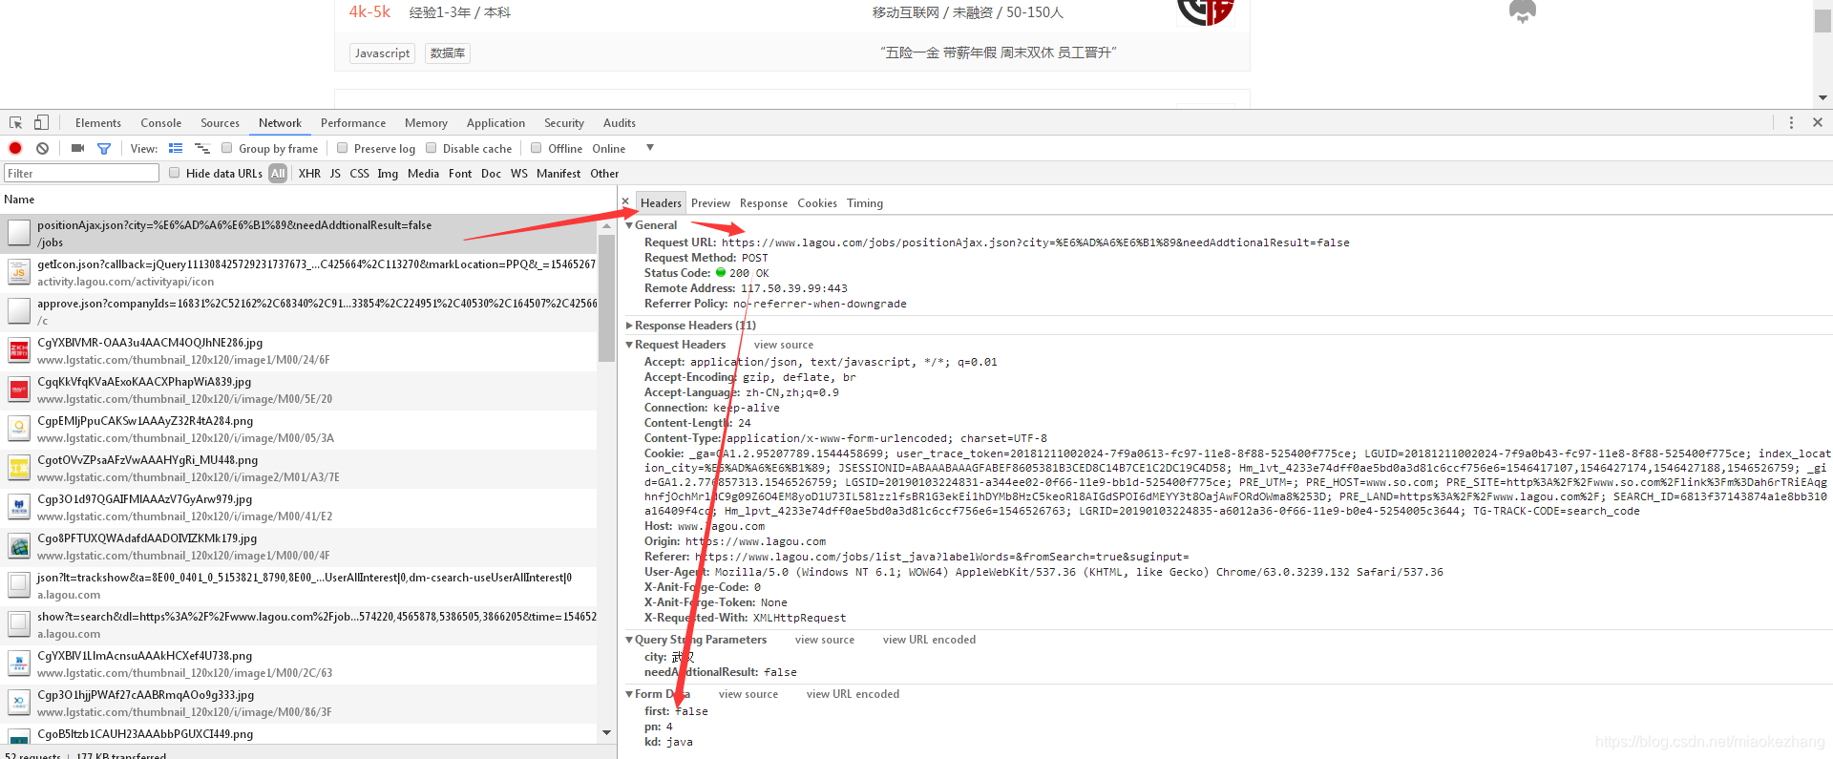This screenshot has height=759, width=1833.
Task: Click the 数据库 tag on job card
Action: [448, 53]
